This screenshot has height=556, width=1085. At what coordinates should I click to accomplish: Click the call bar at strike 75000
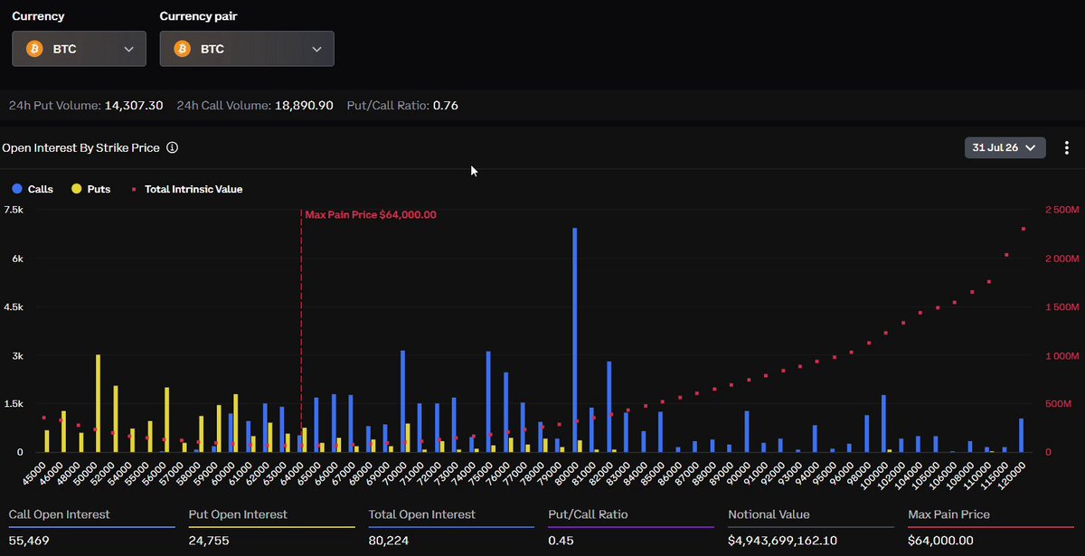click(x=488, y=401)
